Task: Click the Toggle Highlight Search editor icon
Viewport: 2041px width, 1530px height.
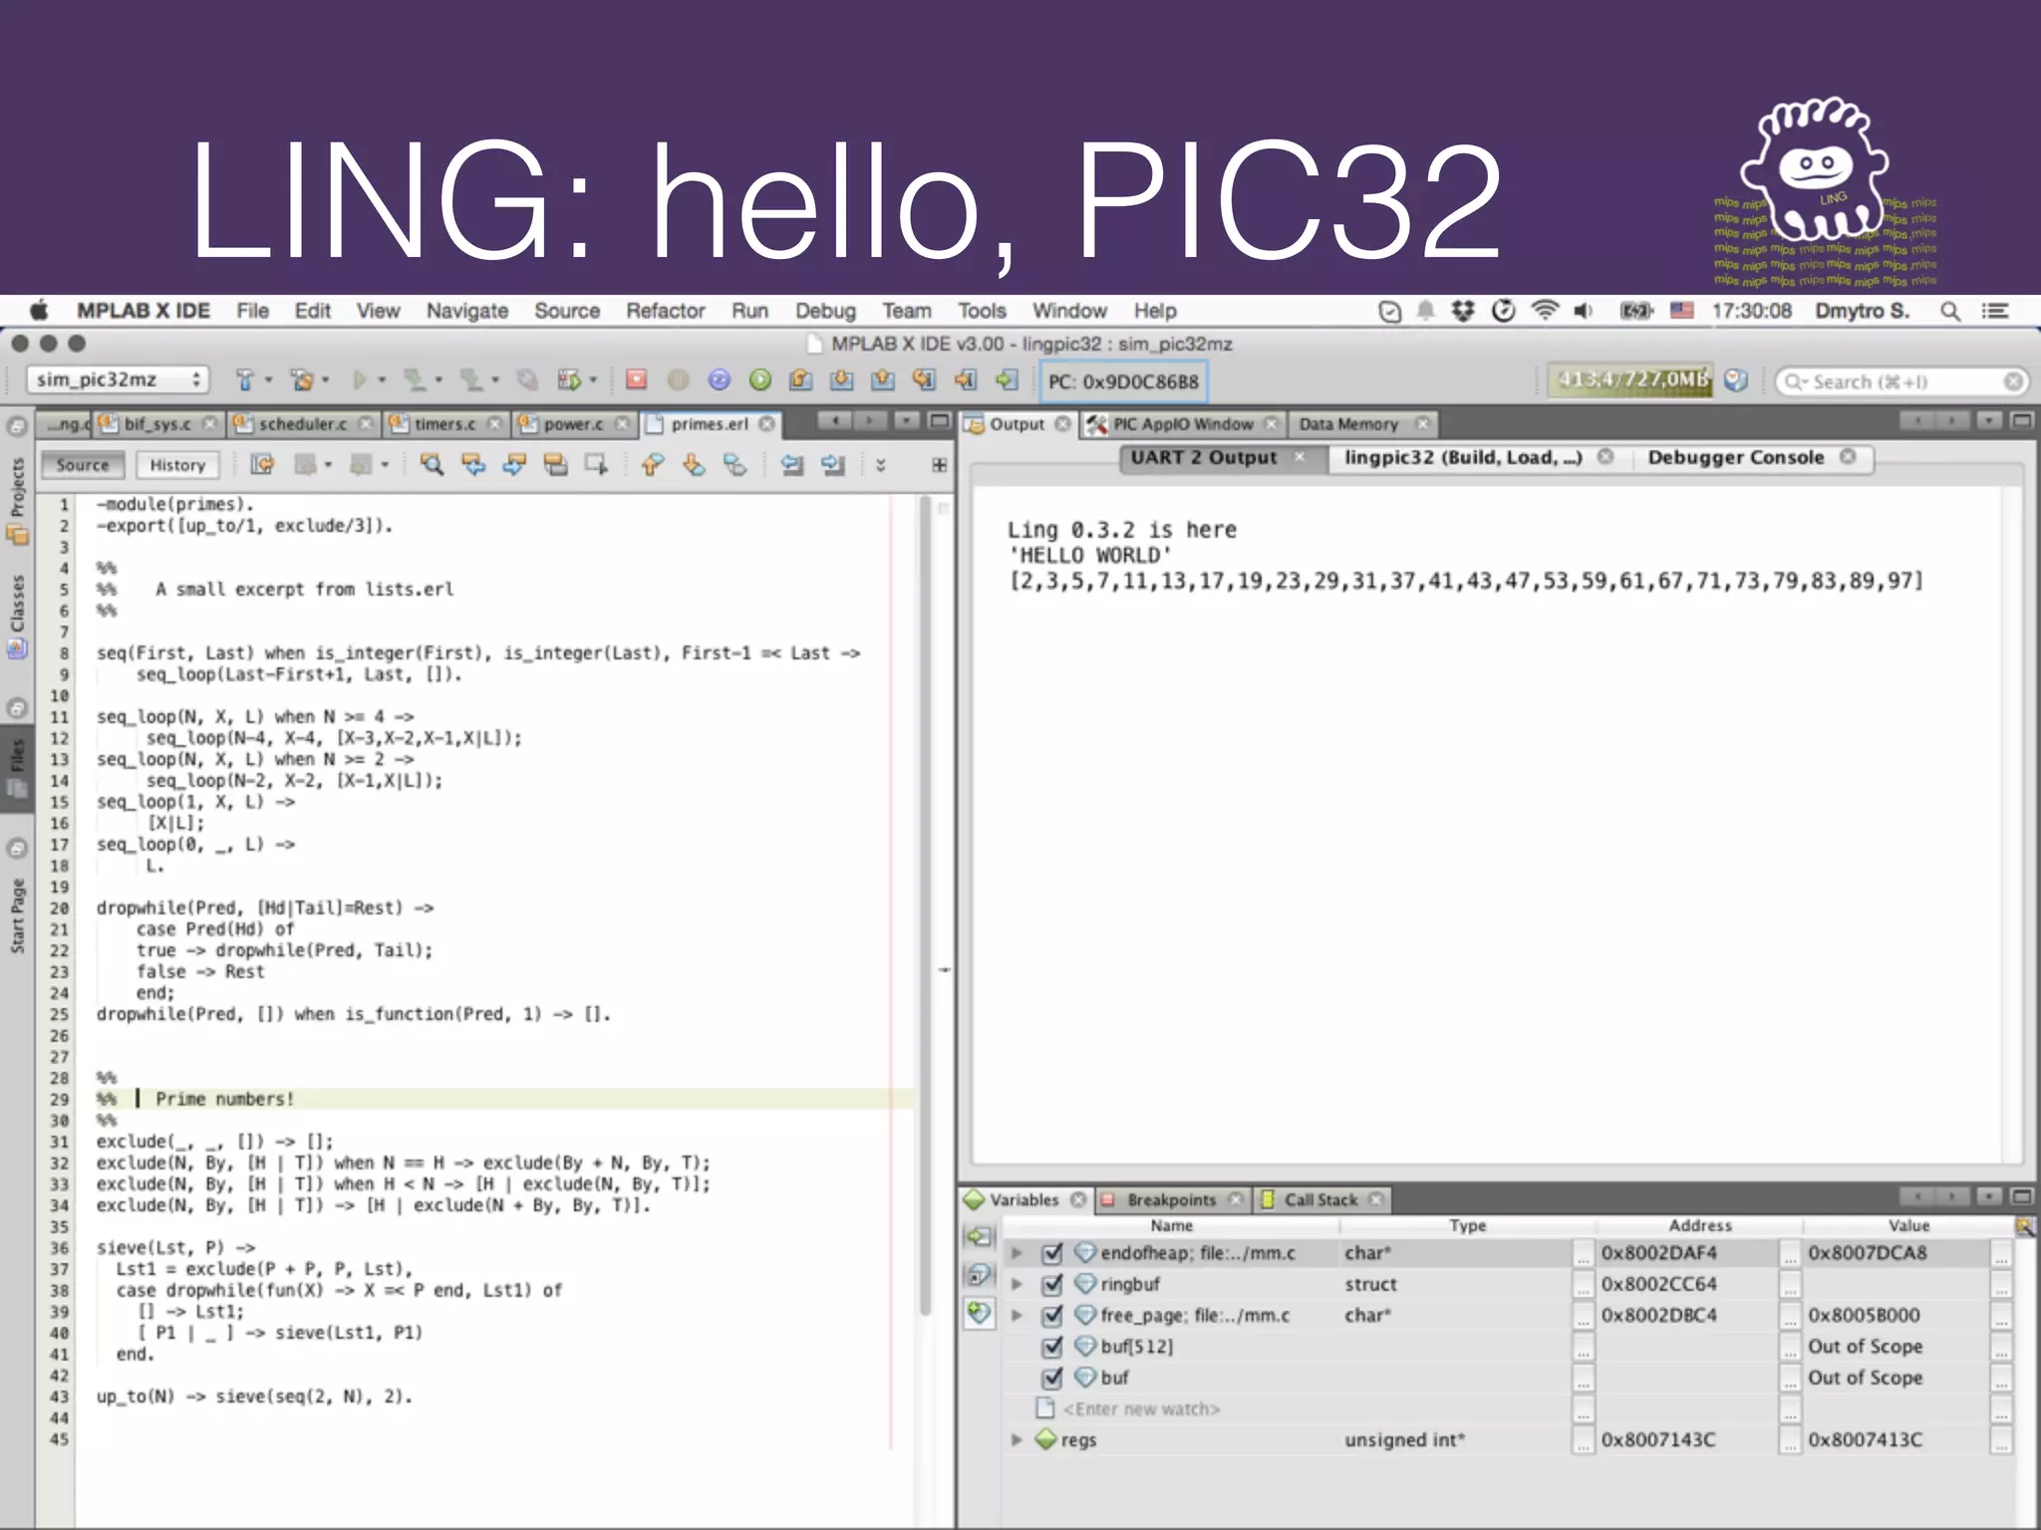Action: pyautogui.click(x=555, y=464)
